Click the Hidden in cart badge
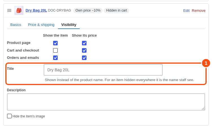Image resolution: width=212 pixels, height=129 pixels. tap(116, 10)
